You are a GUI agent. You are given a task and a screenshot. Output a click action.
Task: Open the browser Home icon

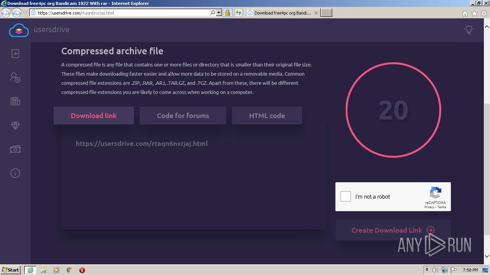(465, 13)
